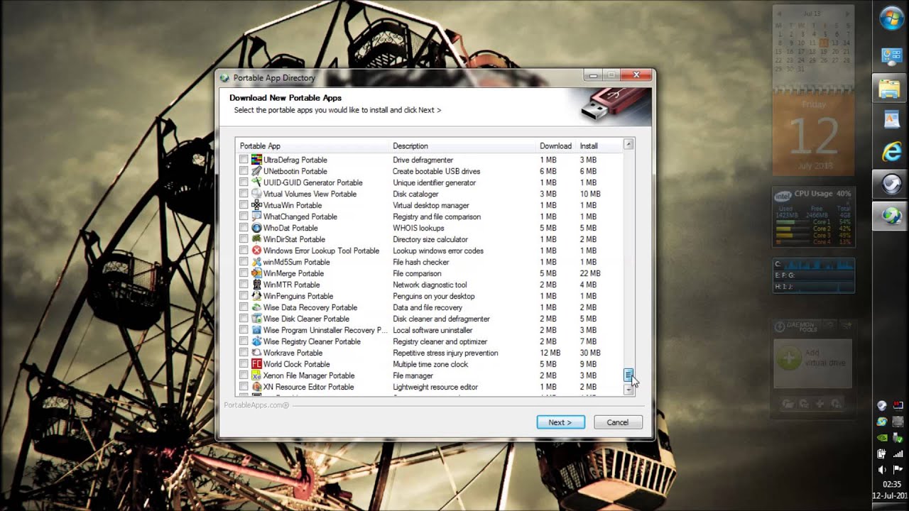
Task: Click the Cancel button
Action: tap(618, 422)
